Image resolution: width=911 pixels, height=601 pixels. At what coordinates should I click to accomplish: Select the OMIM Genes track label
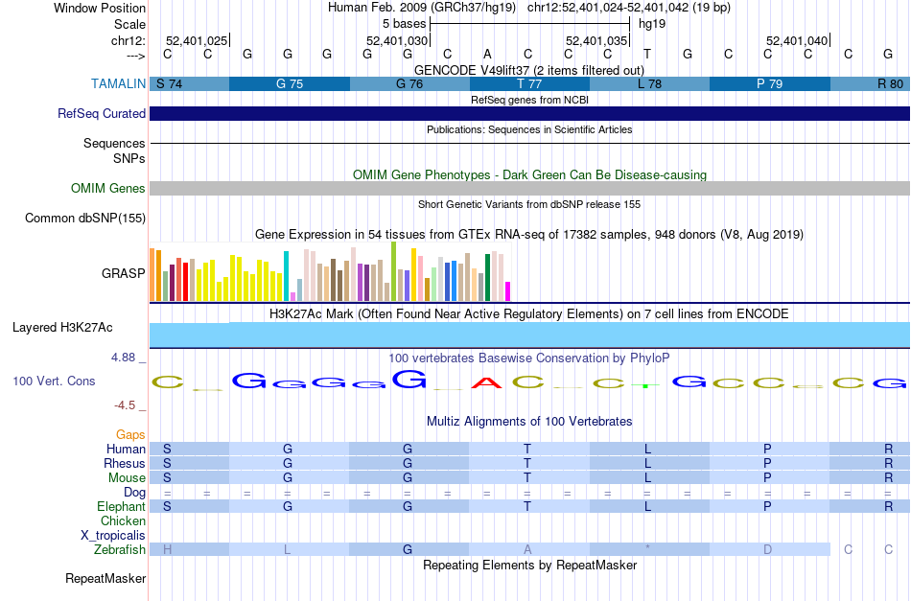click(x=107, y=188)
